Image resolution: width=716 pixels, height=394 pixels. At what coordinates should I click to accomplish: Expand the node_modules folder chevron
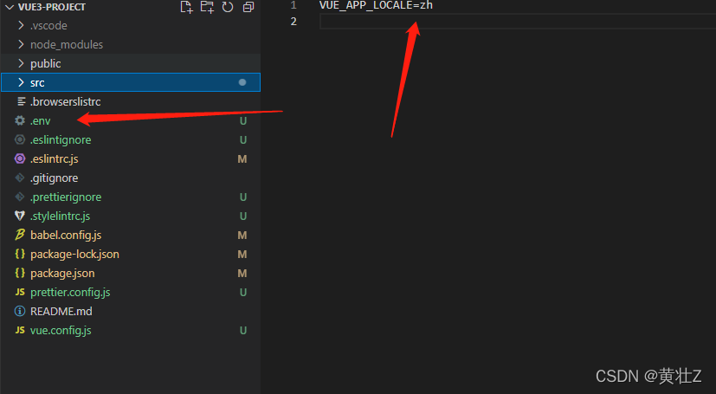click(x=21, y=44)
